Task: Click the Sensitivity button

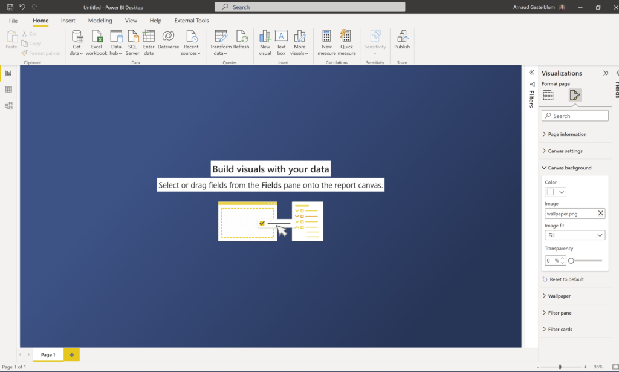Action: [375, 43]
